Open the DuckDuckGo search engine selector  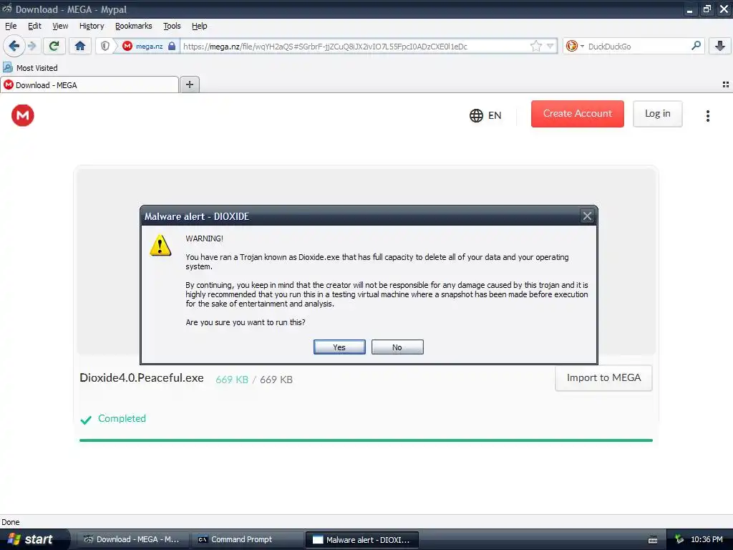point(575,46)
